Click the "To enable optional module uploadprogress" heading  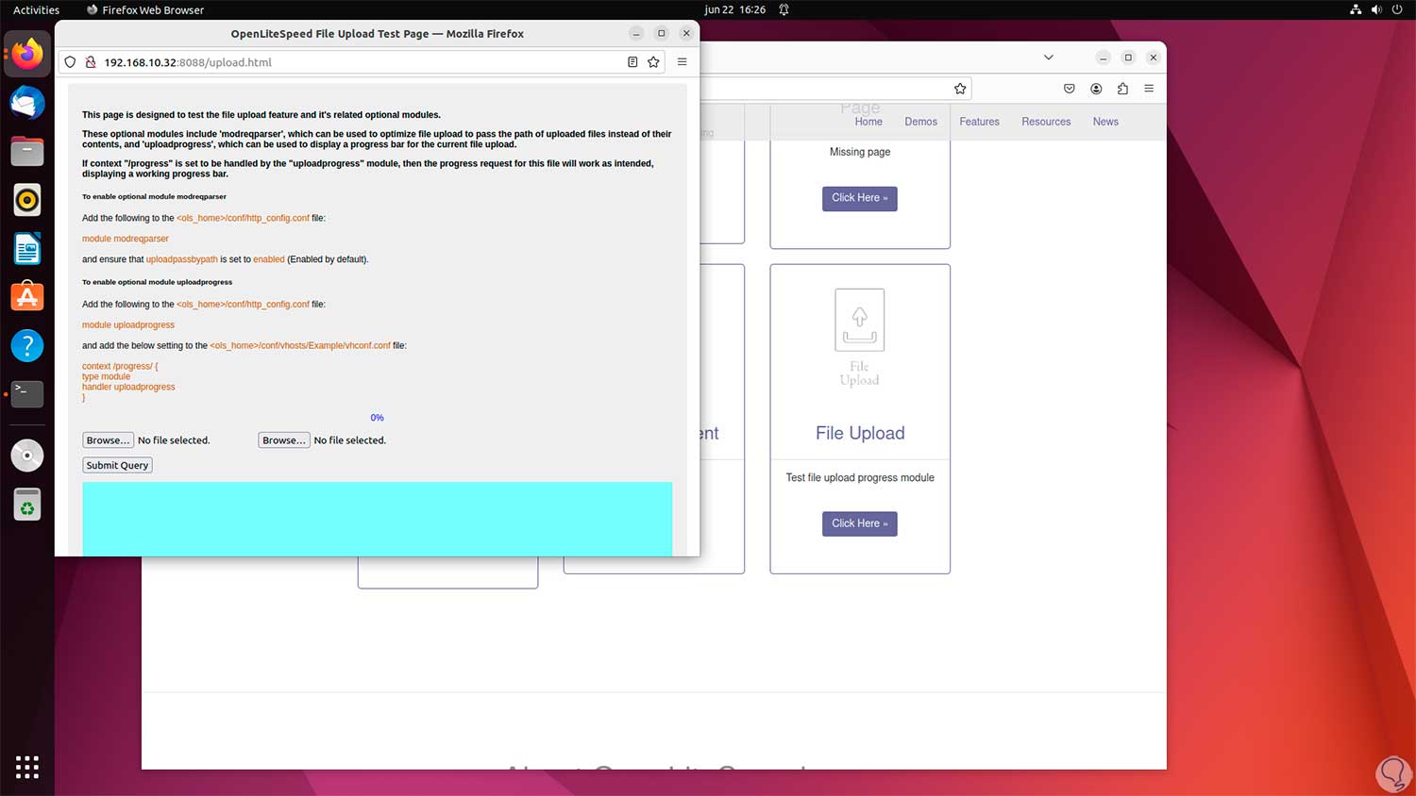point(157,282)
